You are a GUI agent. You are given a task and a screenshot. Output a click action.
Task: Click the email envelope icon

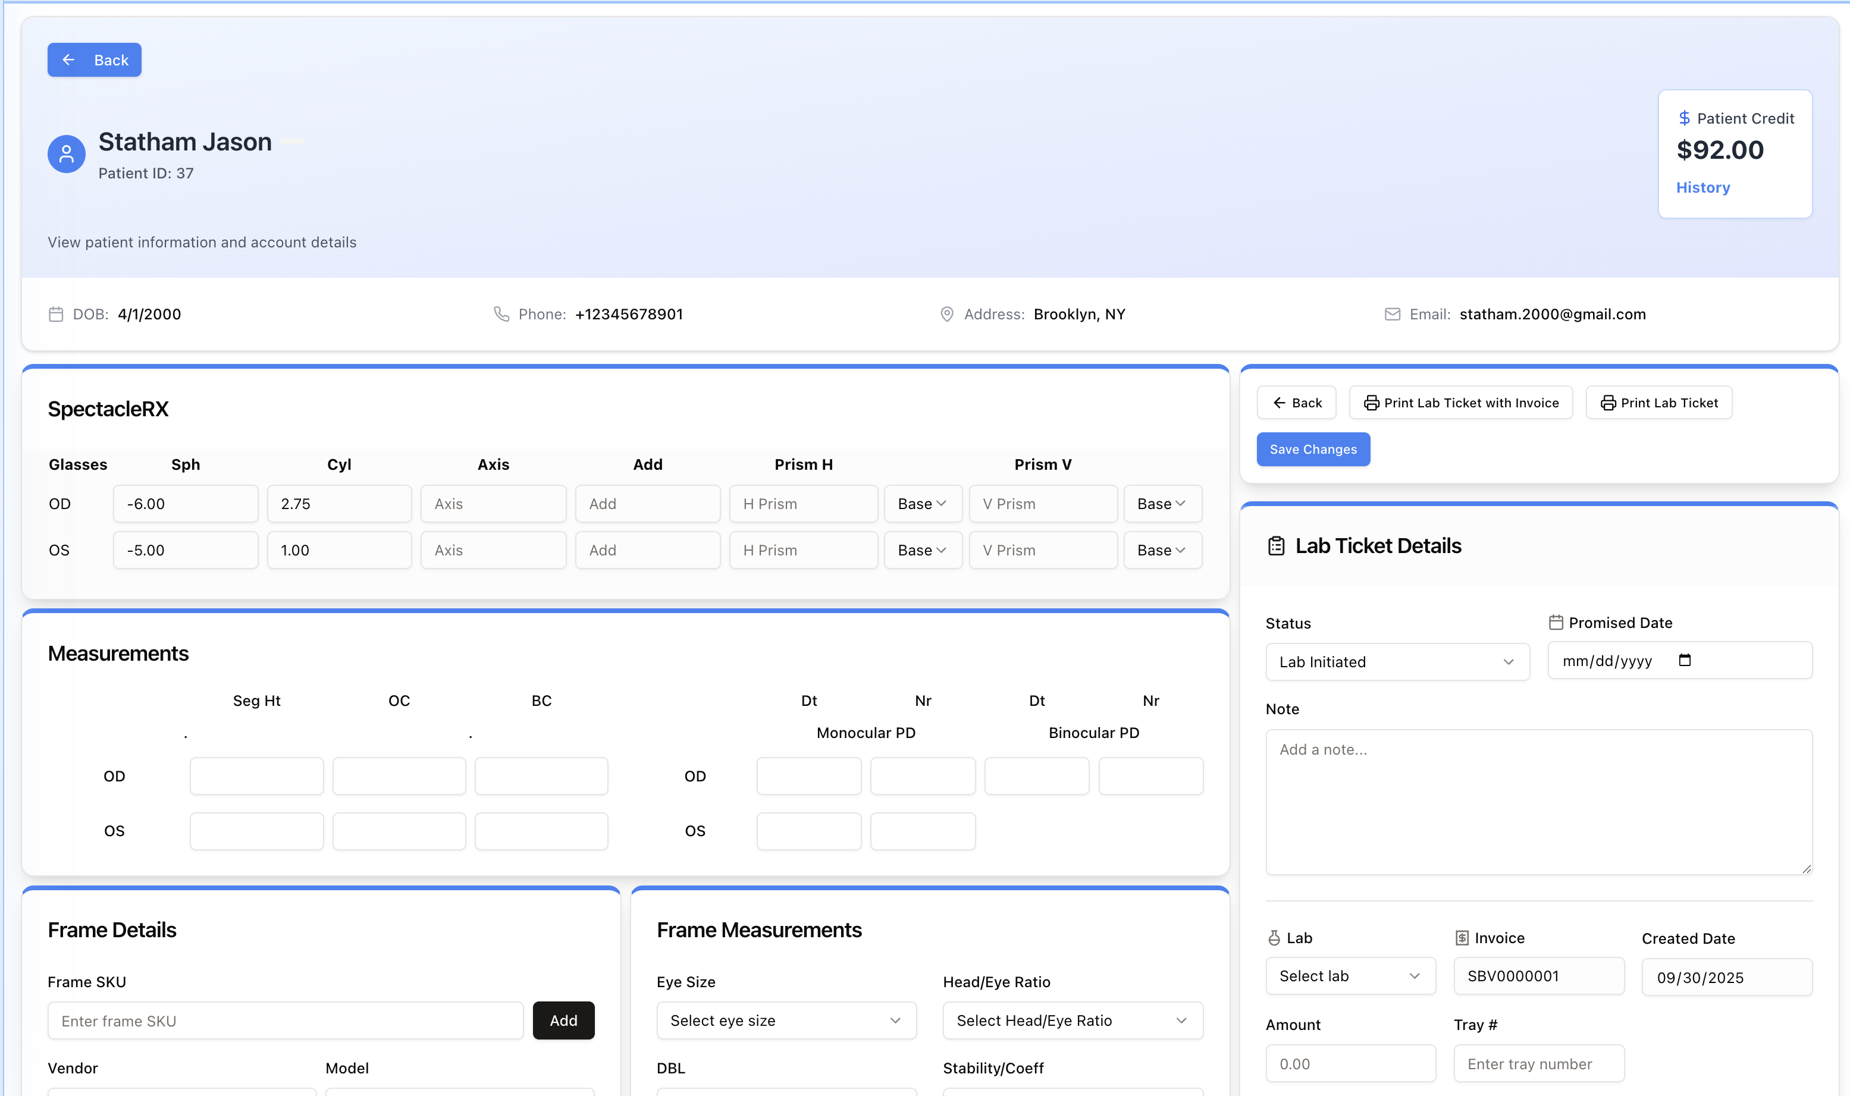tap(1392, 314)
